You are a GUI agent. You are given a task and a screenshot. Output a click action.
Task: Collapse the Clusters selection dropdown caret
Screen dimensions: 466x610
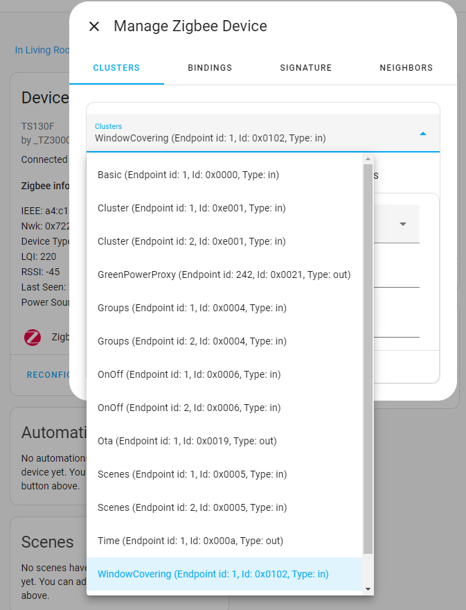point(423,132)
